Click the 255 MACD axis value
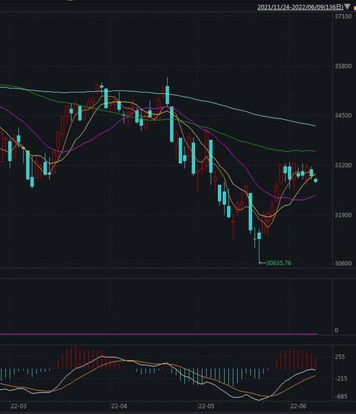Screen dimensions: 356x414 click(x=340, y=357)
